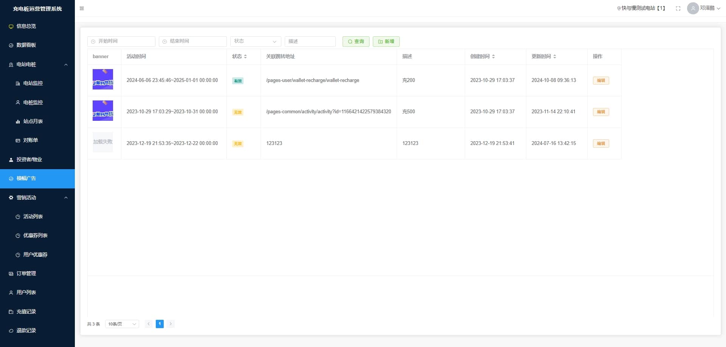The width and height of the screenshot is (726, 347).
Task: Click the 有效 status tag
Action: tap(238, 81)
